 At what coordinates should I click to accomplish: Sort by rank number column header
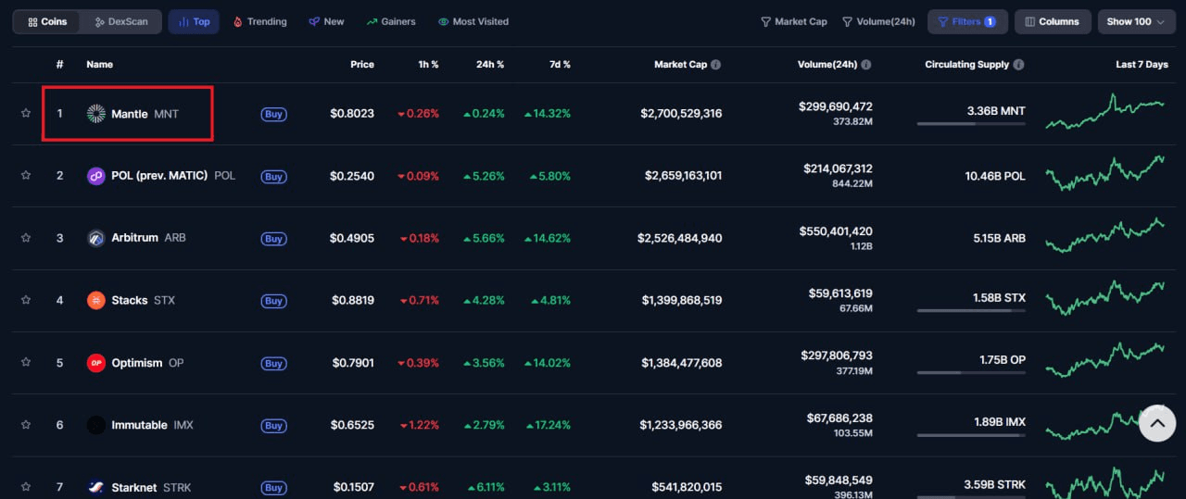(59, 65)
